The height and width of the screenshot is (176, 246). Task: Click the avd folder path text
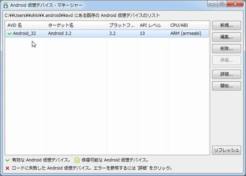38,15
